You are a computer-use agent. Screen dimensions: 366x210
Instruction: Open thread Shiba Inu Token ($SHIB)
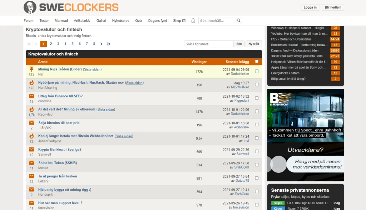pyautogui.click(x=58, y=163)
